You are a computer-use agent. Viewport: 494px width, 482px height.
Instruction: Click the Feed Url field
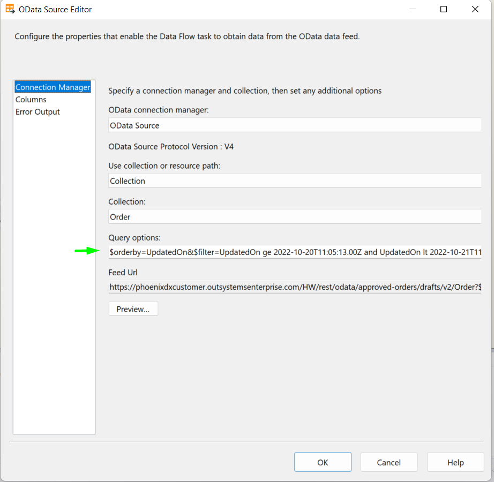pyautogui.click(x=295, y=287)
